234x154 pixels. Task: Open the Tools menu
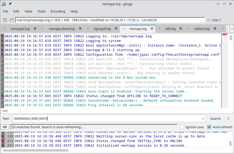[41, 11]
